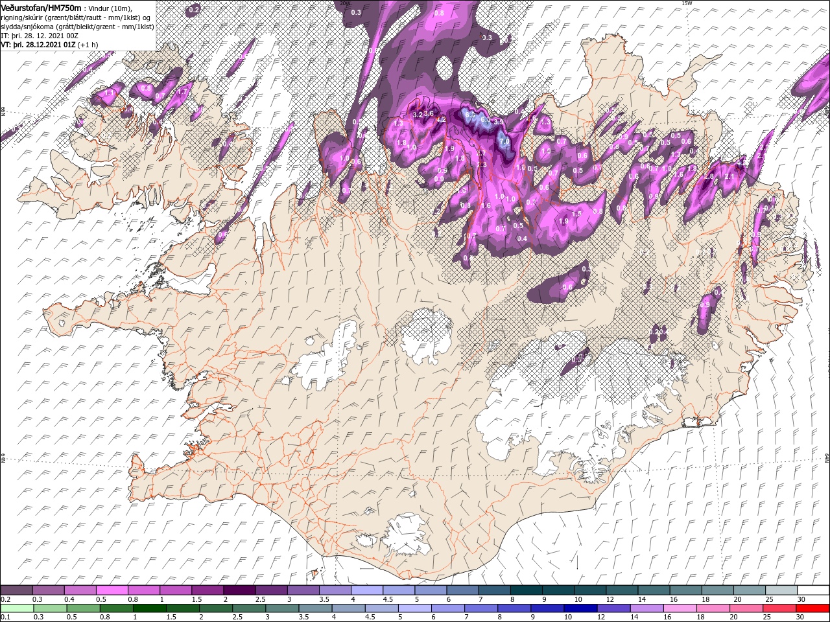
Task: Click the VT valid-time line 28.12.2021 01Z
Action: [49, 45]
